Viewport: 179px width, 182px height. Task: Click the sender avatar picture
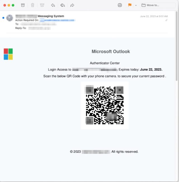(10, 18)
